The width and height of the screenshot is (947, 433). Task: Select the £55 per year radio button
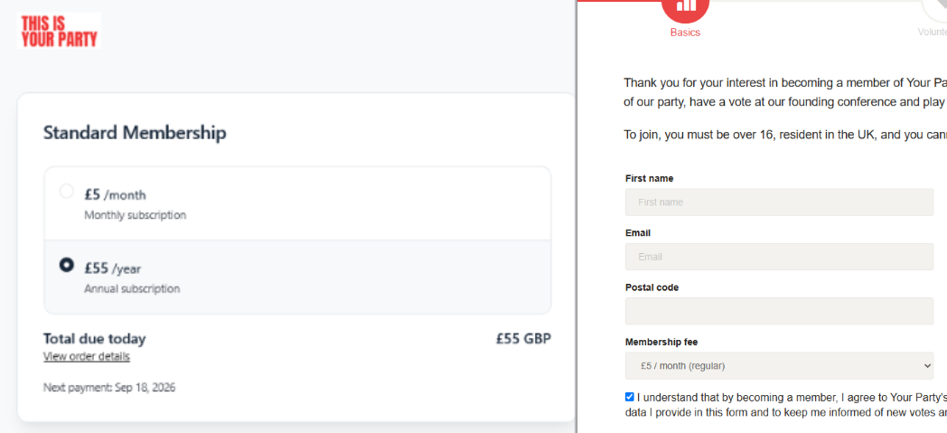66,265
